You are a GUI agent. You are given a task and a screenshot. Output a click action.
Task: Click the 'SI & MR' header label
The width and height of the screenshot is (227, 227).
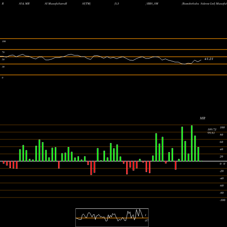pyautogui.click(x=24, y=4)
